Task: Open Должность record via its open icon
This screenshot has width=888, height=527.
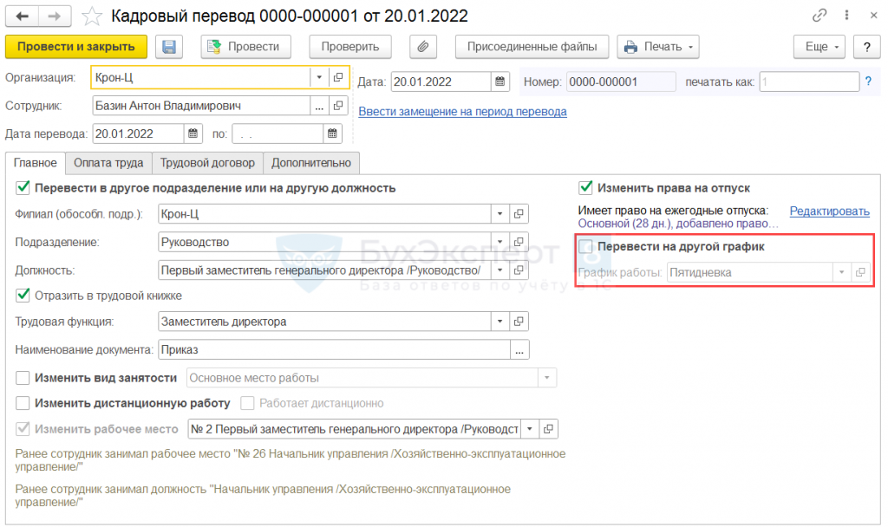Action: click(519, 270)
